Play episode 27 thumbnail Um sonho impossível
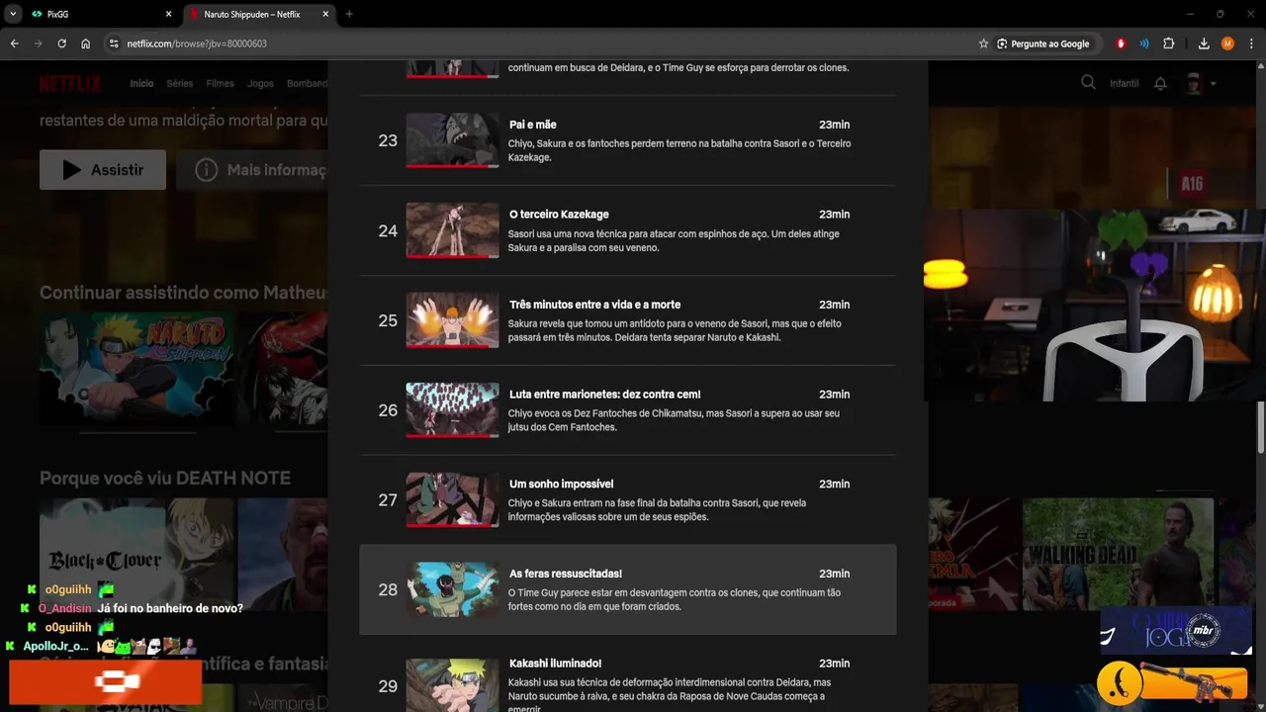Viewport: 1266px width, 712px height. [x=452, y=500]
